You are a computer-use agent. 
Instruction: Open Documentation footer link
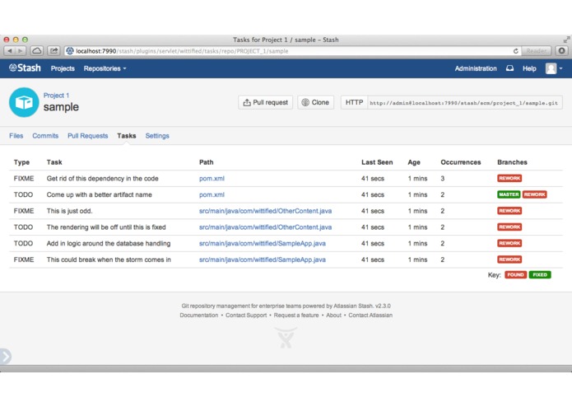click(199, 315)
